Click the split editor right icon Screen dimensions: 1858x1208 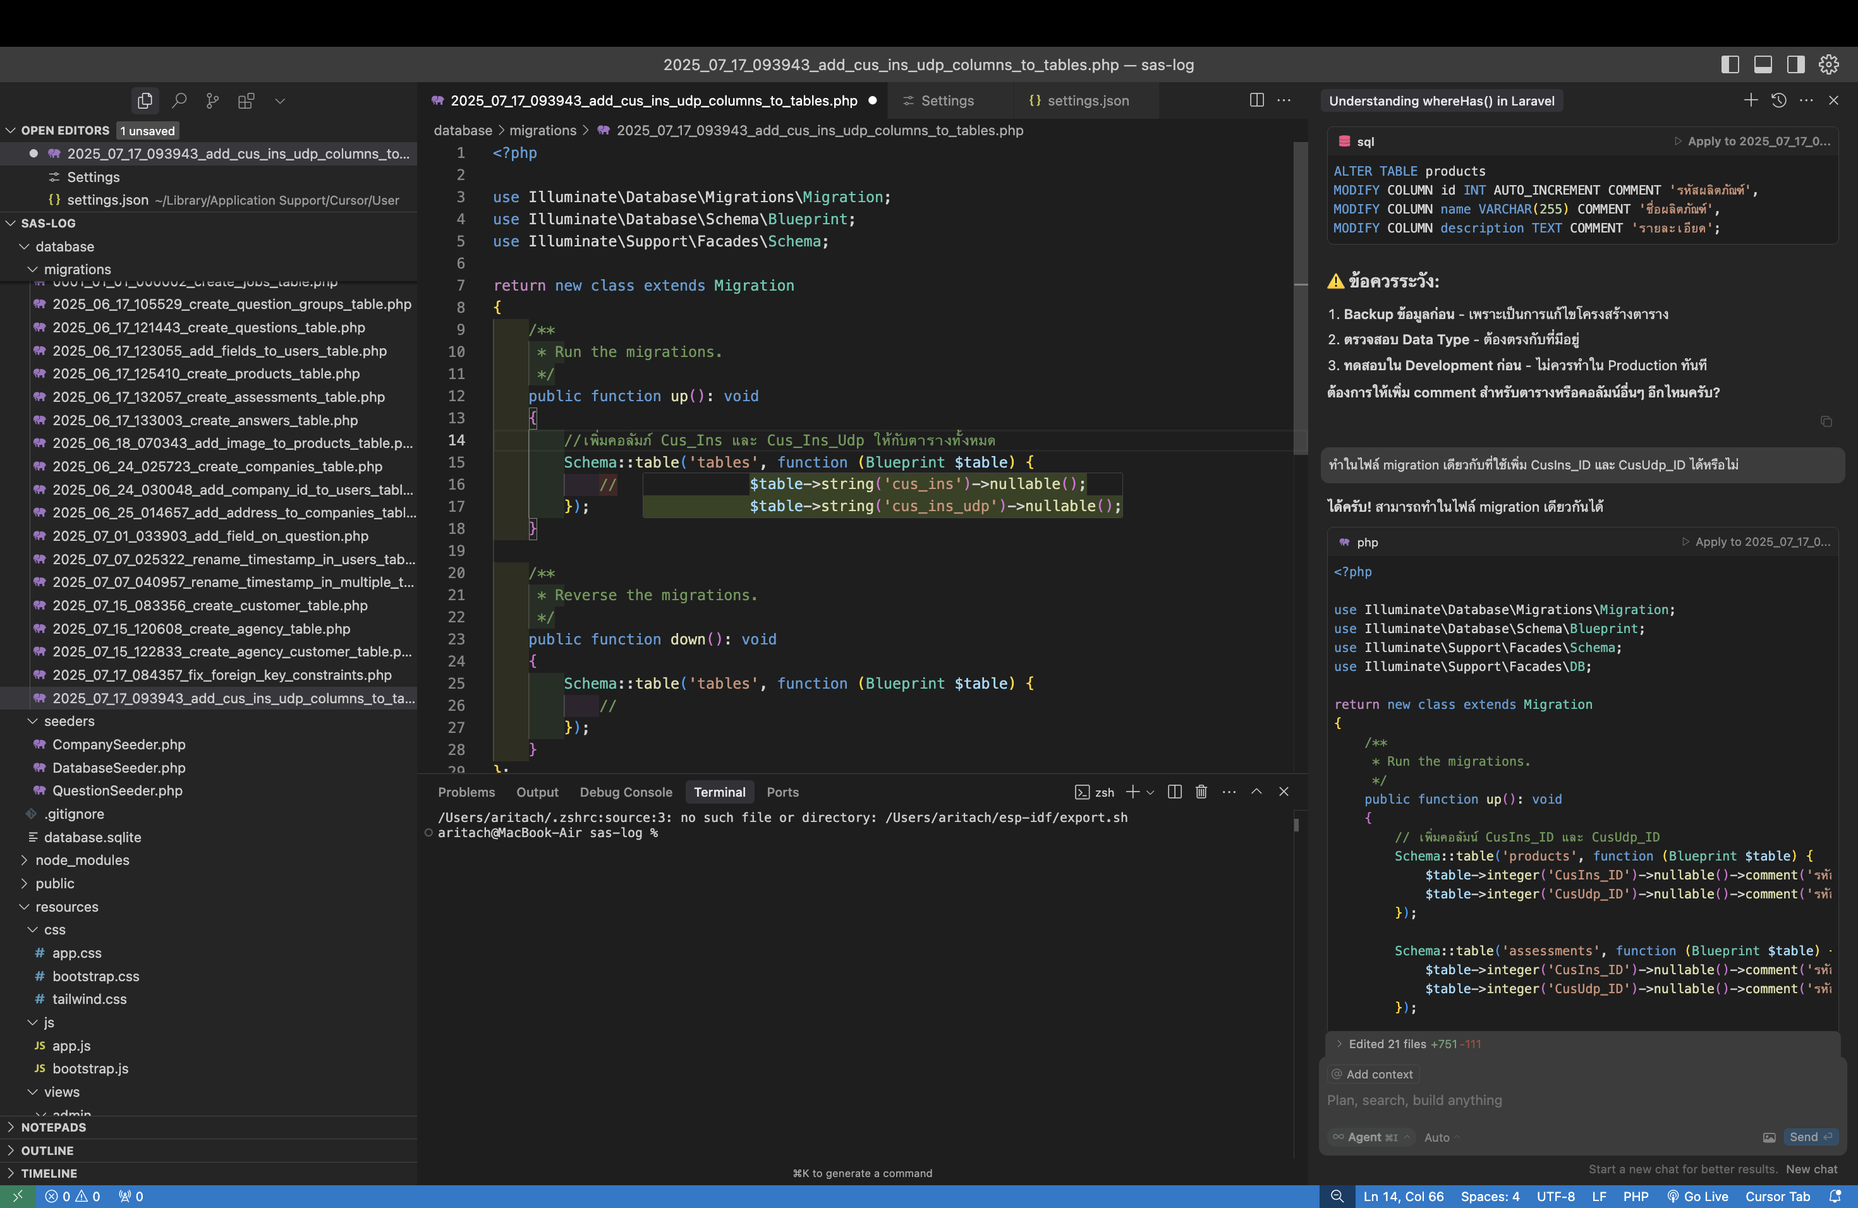click(1256, 100)
